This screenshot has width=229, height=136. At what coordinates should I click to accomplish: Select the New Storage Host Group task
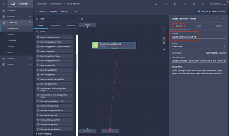click(x=55, y=56)
